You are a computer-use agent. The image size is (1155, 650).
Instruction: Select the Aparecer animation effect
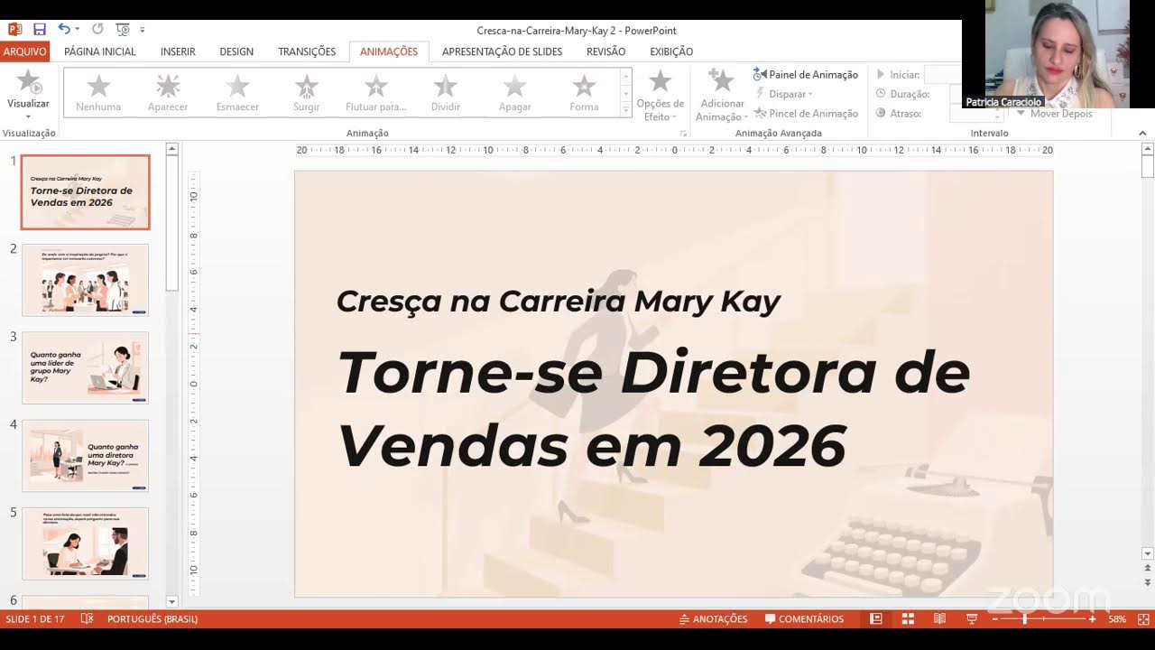point(168,93)
